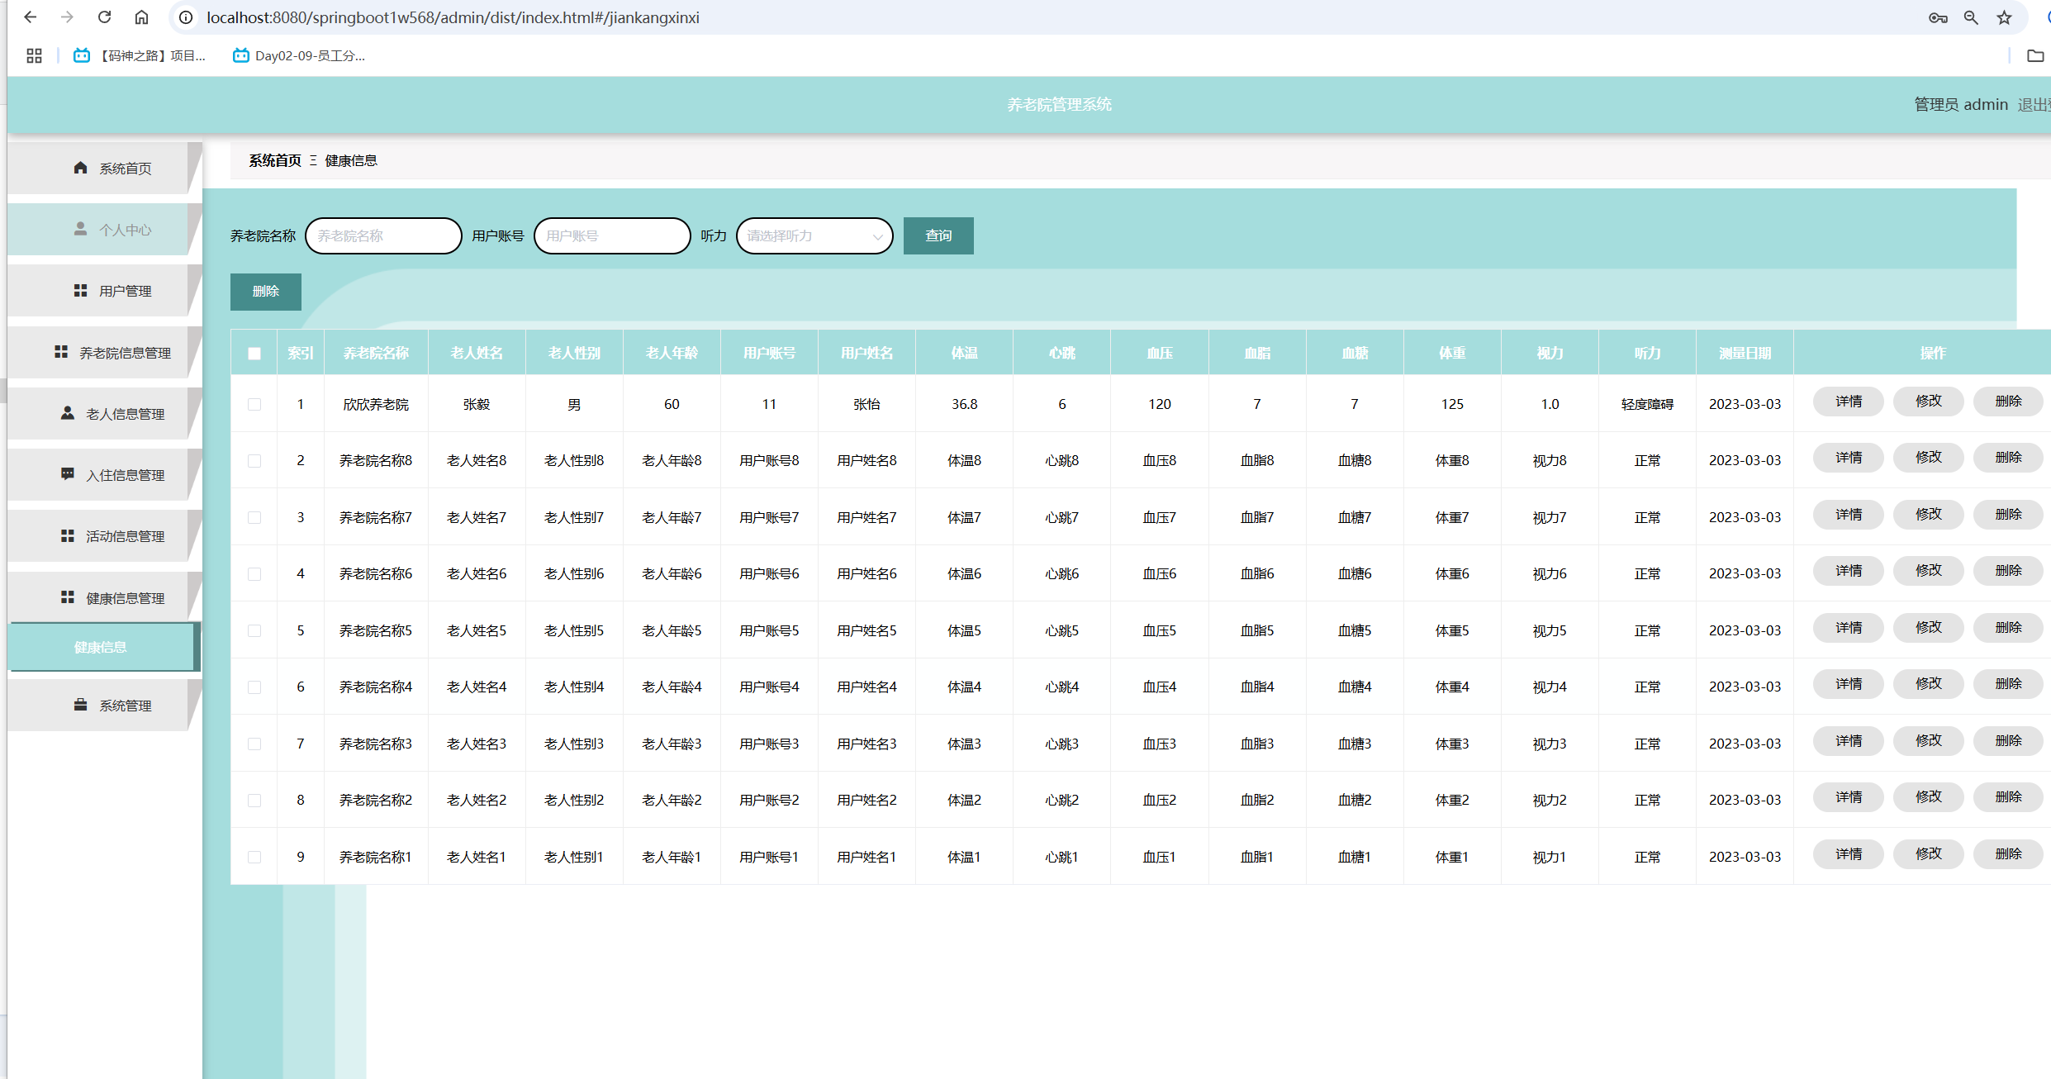Viewport: 2051px width, 1079px height.
Task: Click 系统首页 in the breadcrumb
Action: (275, 160)
